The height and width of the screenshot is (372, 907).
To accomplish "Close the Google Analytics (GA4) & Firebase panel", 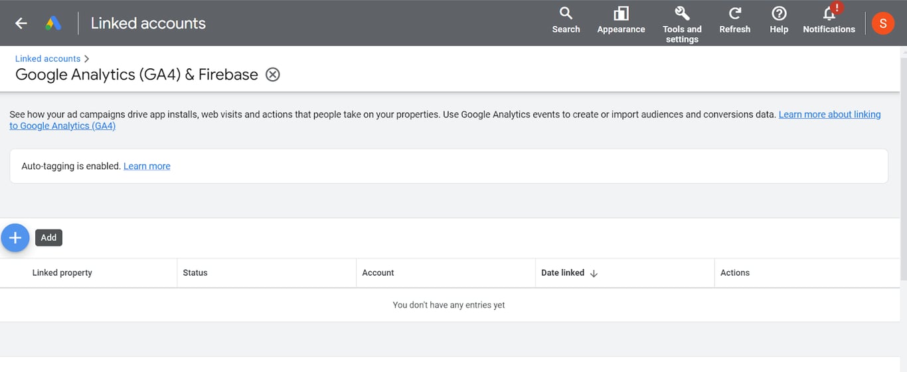I will (x=272, y=75).
